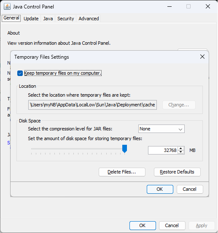Switch to the Advanced tab
218x233 pixels.
click(x=89, y=19)
